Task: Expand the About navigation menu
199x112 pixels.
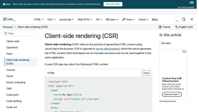Action: pyautogui.click(x=143, y=19)
